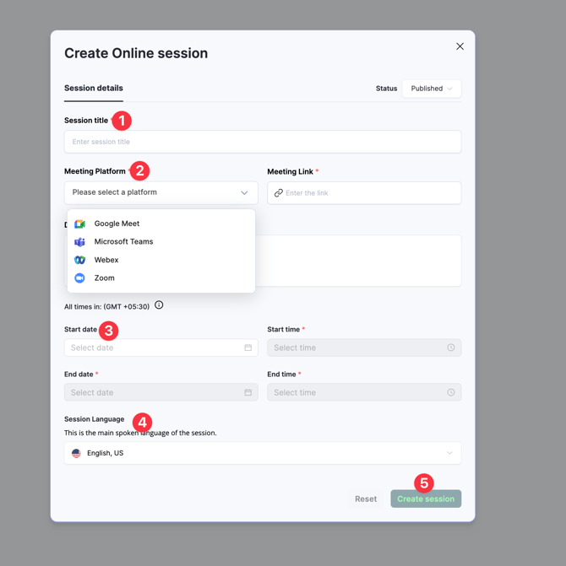Open the Published status dropdown
566x566 pixels.
point(432,89)
